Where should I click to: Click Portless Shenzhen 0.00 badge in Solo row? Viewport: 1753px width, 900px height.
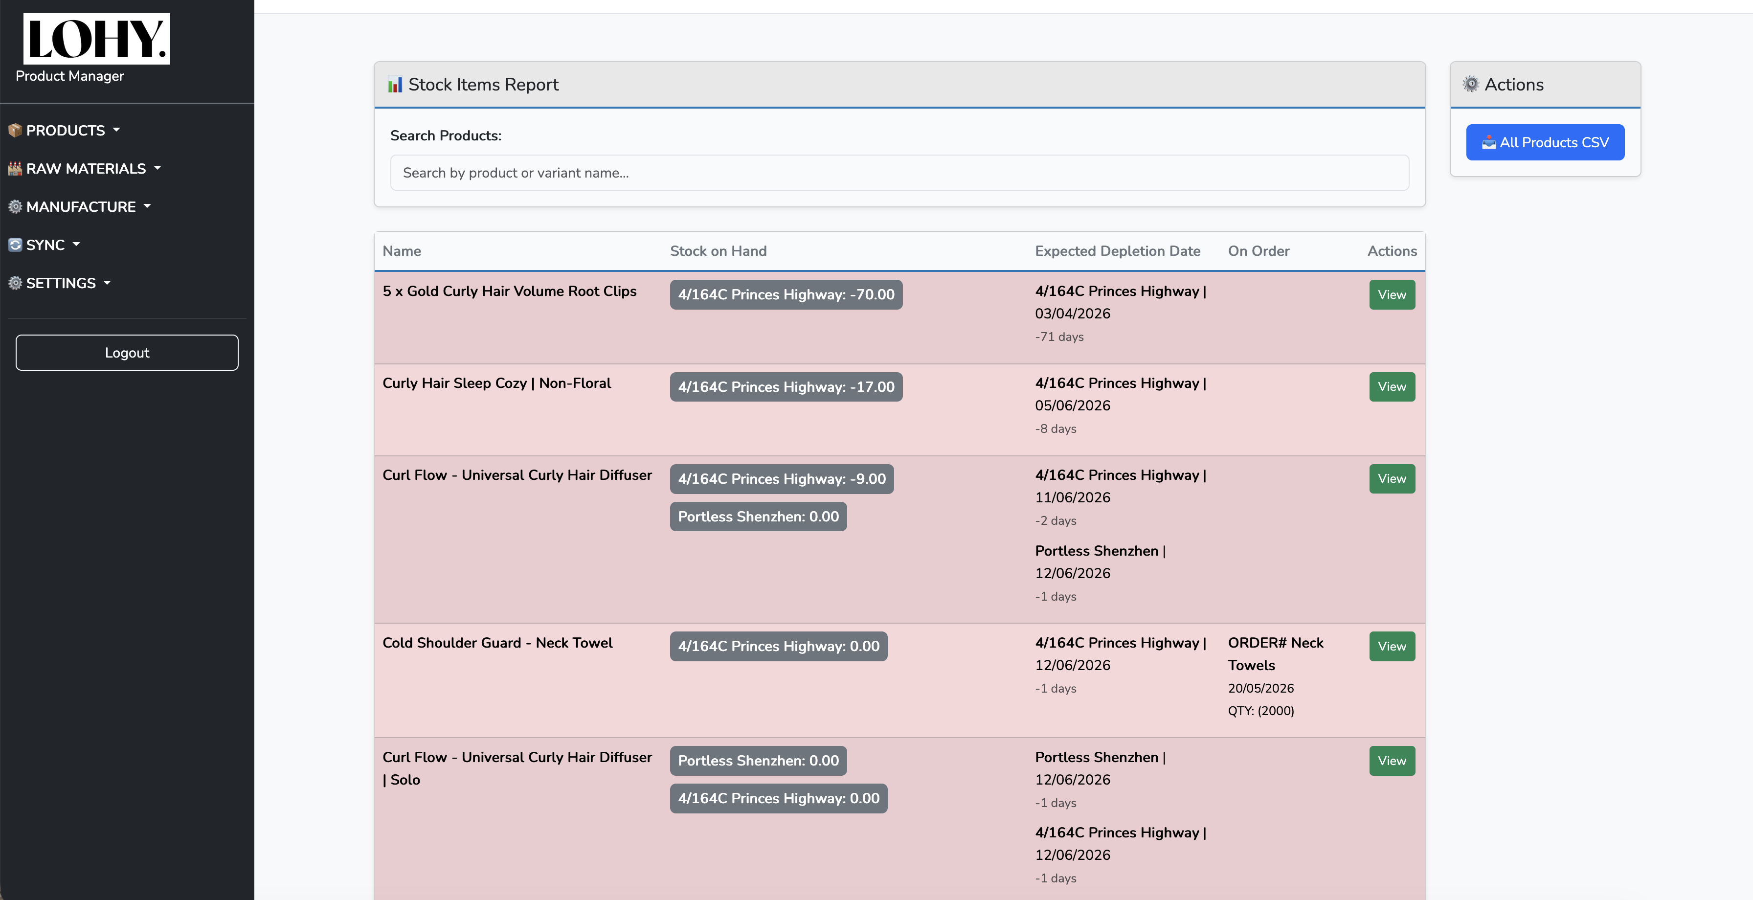pyautogui.click(x=758, y=761)
